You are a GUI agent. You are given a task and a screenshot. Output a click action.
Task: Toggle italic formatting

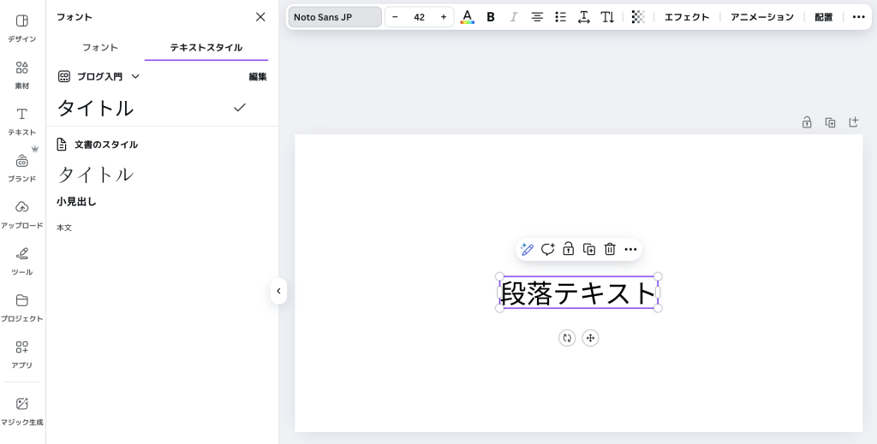[514, 17]
